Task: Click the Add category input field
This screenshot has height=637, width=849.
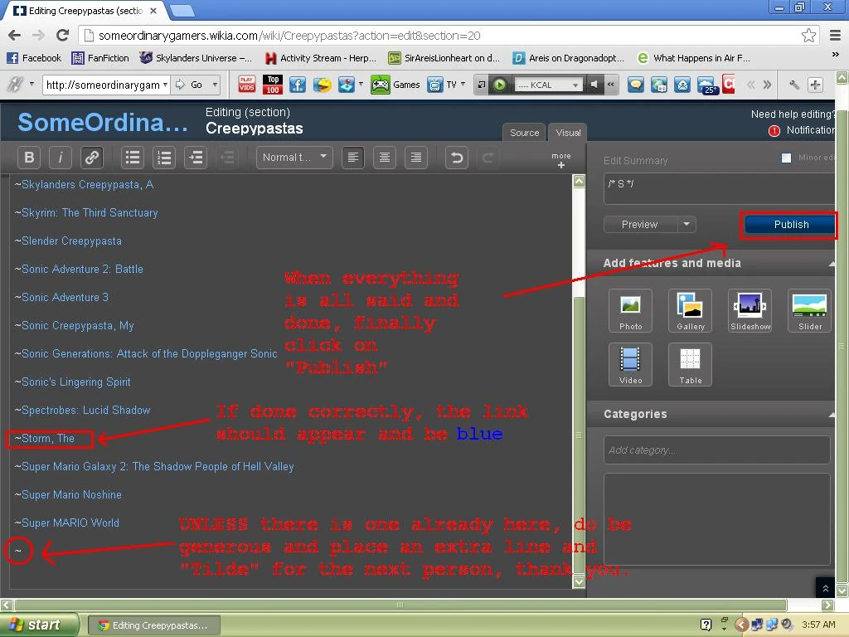Action: point(716,450)
